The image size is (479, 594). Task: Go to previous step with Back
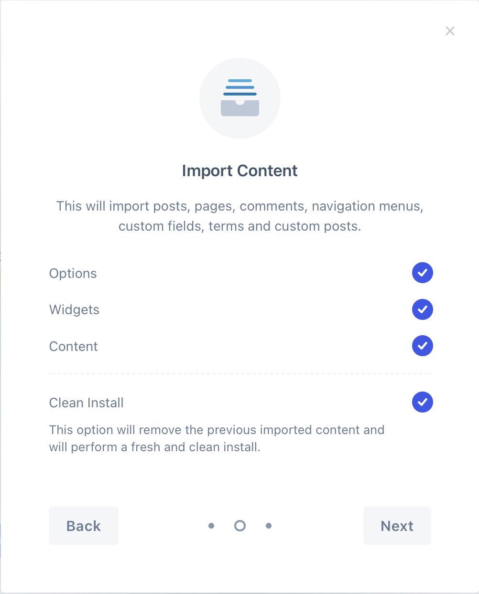coord(84,526)
